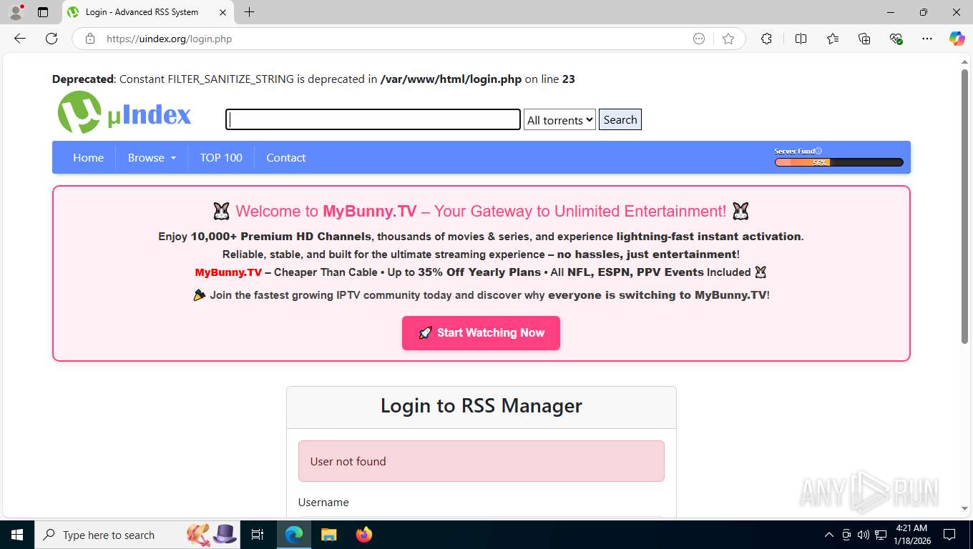Screen dimensions: 973x549
Task: Open the clock and calendar flyout
Action: click(911, 535)
